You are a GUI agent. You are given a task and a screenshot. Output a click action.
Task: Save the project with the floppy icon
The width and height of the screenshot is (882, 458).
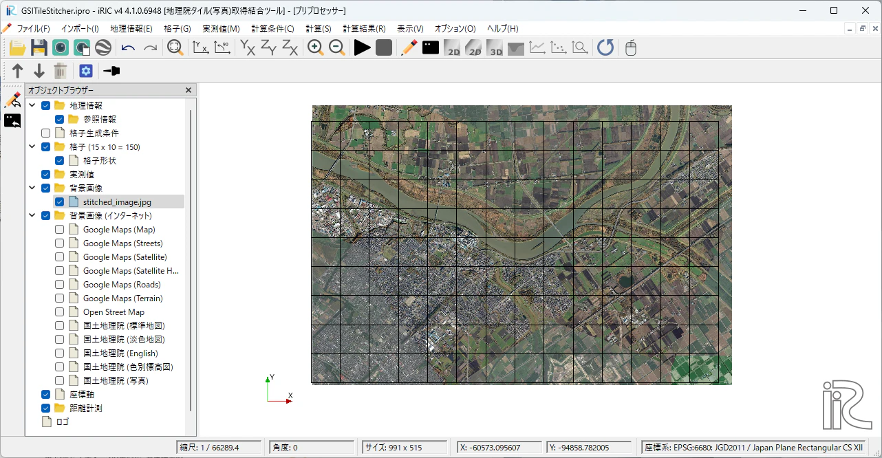39,47
